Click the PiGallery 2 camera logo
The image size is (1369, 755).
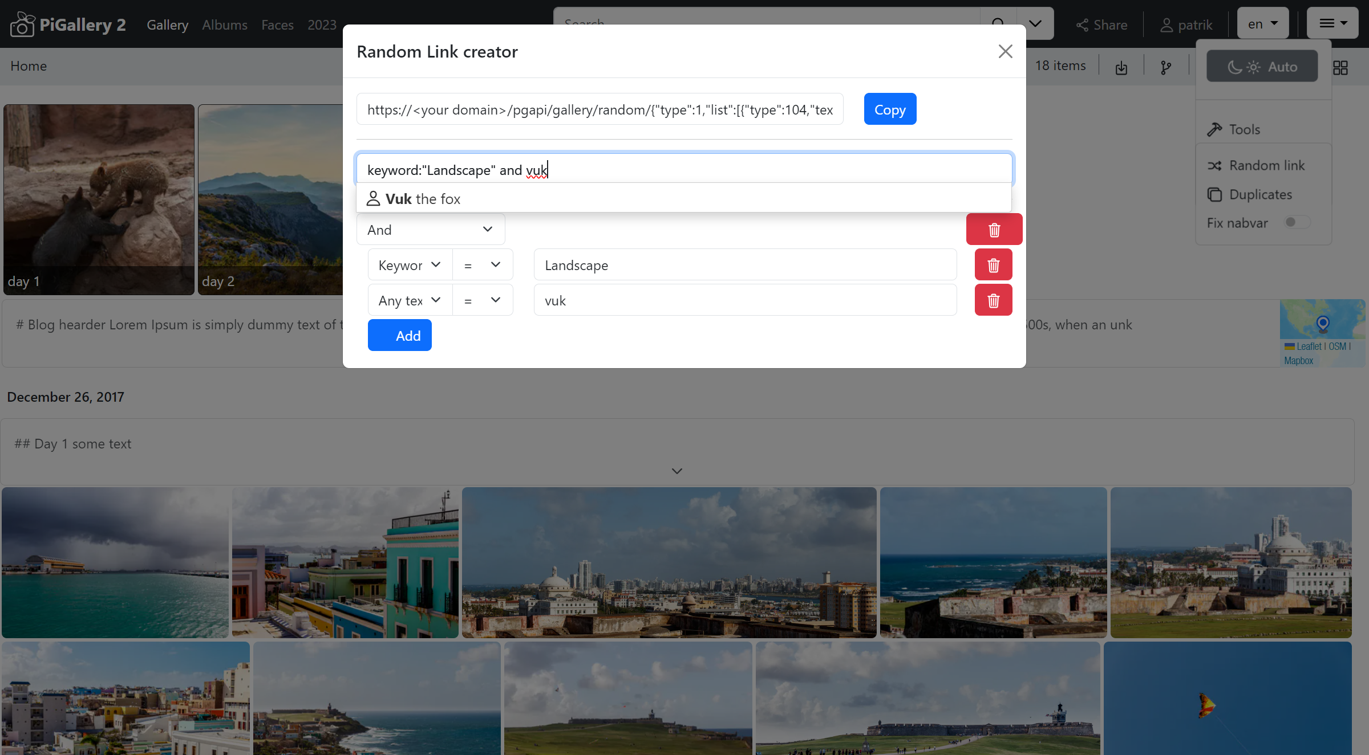point(22,25)
